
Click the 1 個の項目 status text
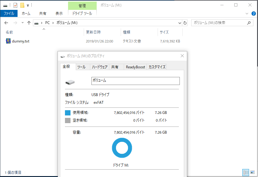point(13,173)
